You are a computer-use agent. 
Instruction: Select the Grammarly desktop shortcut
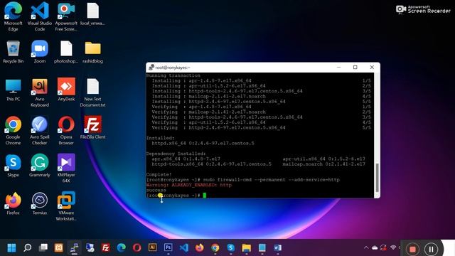40,166
